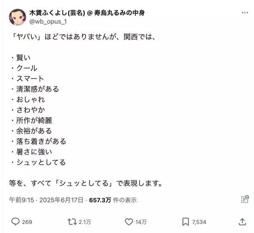The width and height of the screenshot is (254, 233).
Task: Open the share menu via upload-arrow icon
Action: 242,221
